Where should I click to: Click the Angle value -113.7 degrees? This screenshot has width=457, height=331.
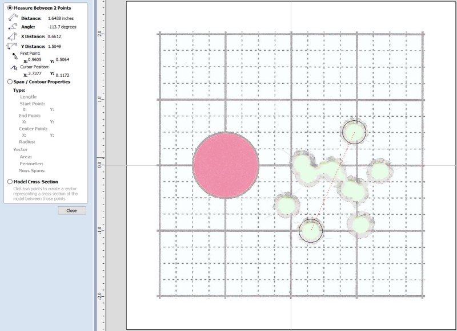coord(62,27)
